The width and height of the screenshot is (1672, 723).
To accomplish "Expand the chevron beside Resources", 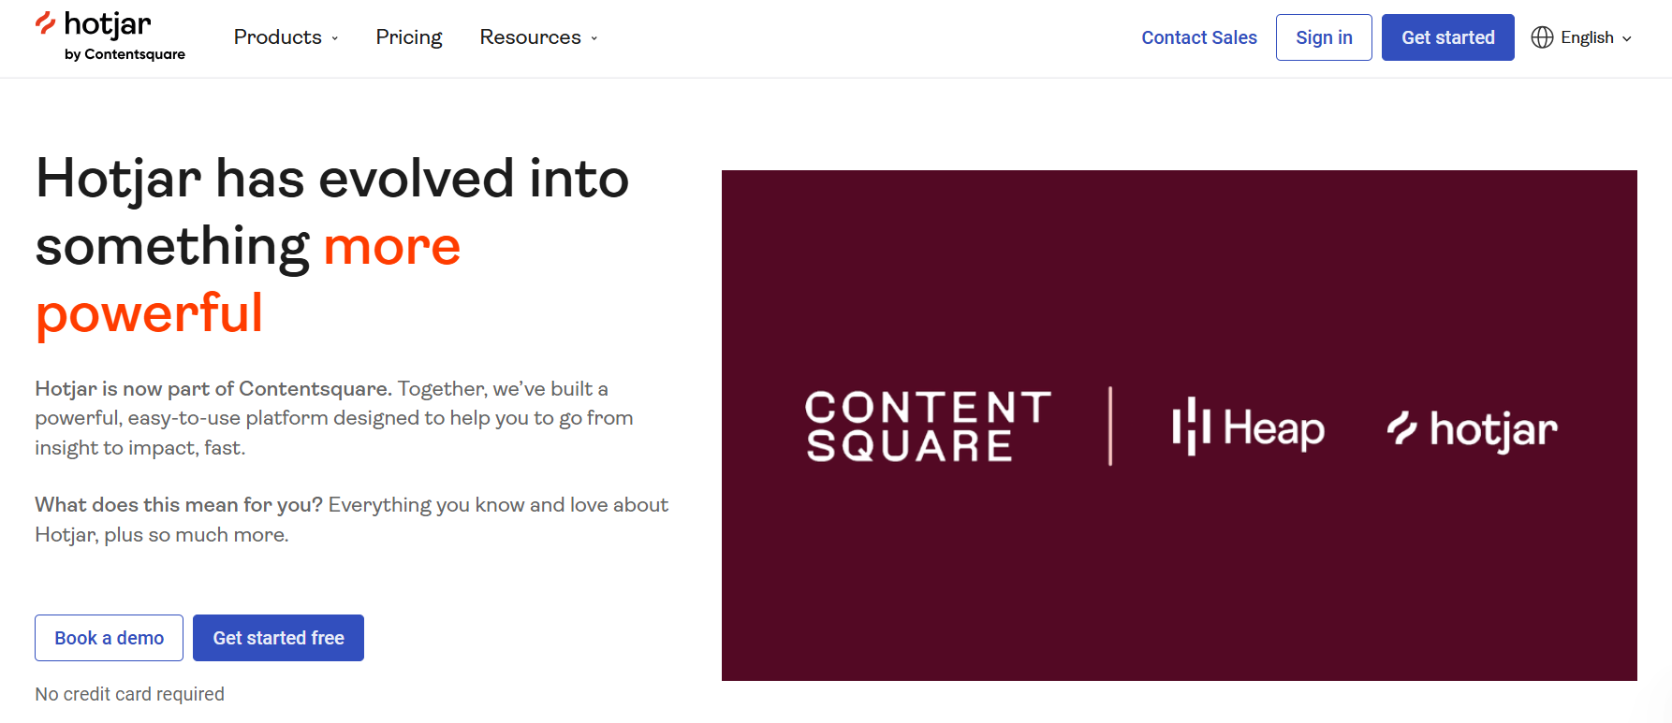I will click(594, 38).
